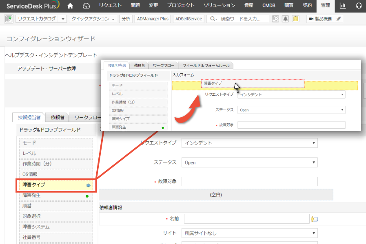Click the clock reminder icon in toolbar

pyautogui.click(x=275, y=19)
